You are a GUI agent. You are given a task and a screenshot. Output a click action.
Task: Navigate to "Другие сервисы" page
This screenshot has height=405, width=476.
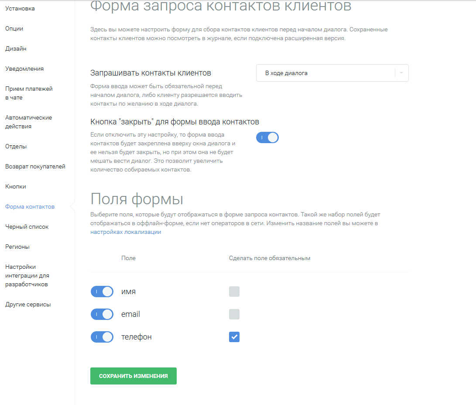[x=28, y=305]
